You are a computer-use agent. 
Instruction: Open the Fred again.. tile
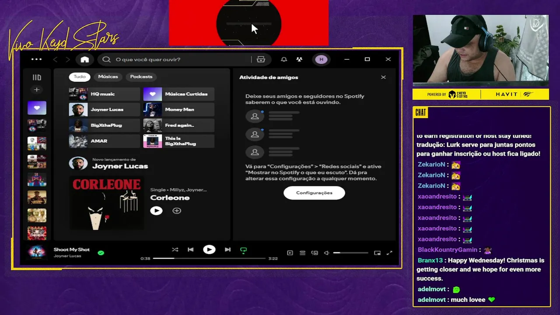coord(178,126)
